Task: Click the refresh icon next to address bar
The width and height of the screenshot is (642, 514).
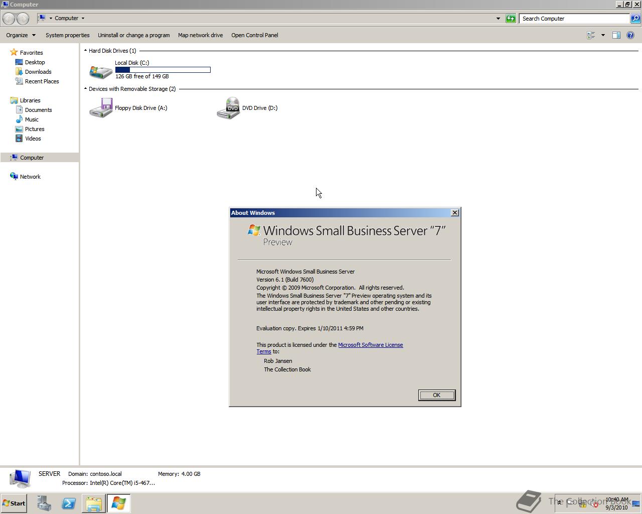Action: 511,19
